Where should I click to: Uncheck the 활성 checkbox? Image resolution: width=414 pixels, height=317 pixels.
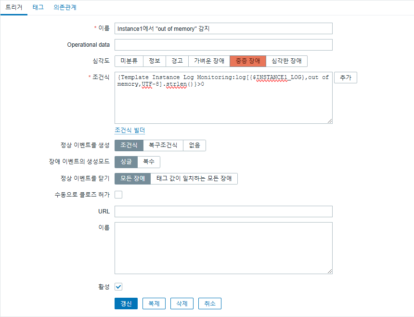coord(118,287)
